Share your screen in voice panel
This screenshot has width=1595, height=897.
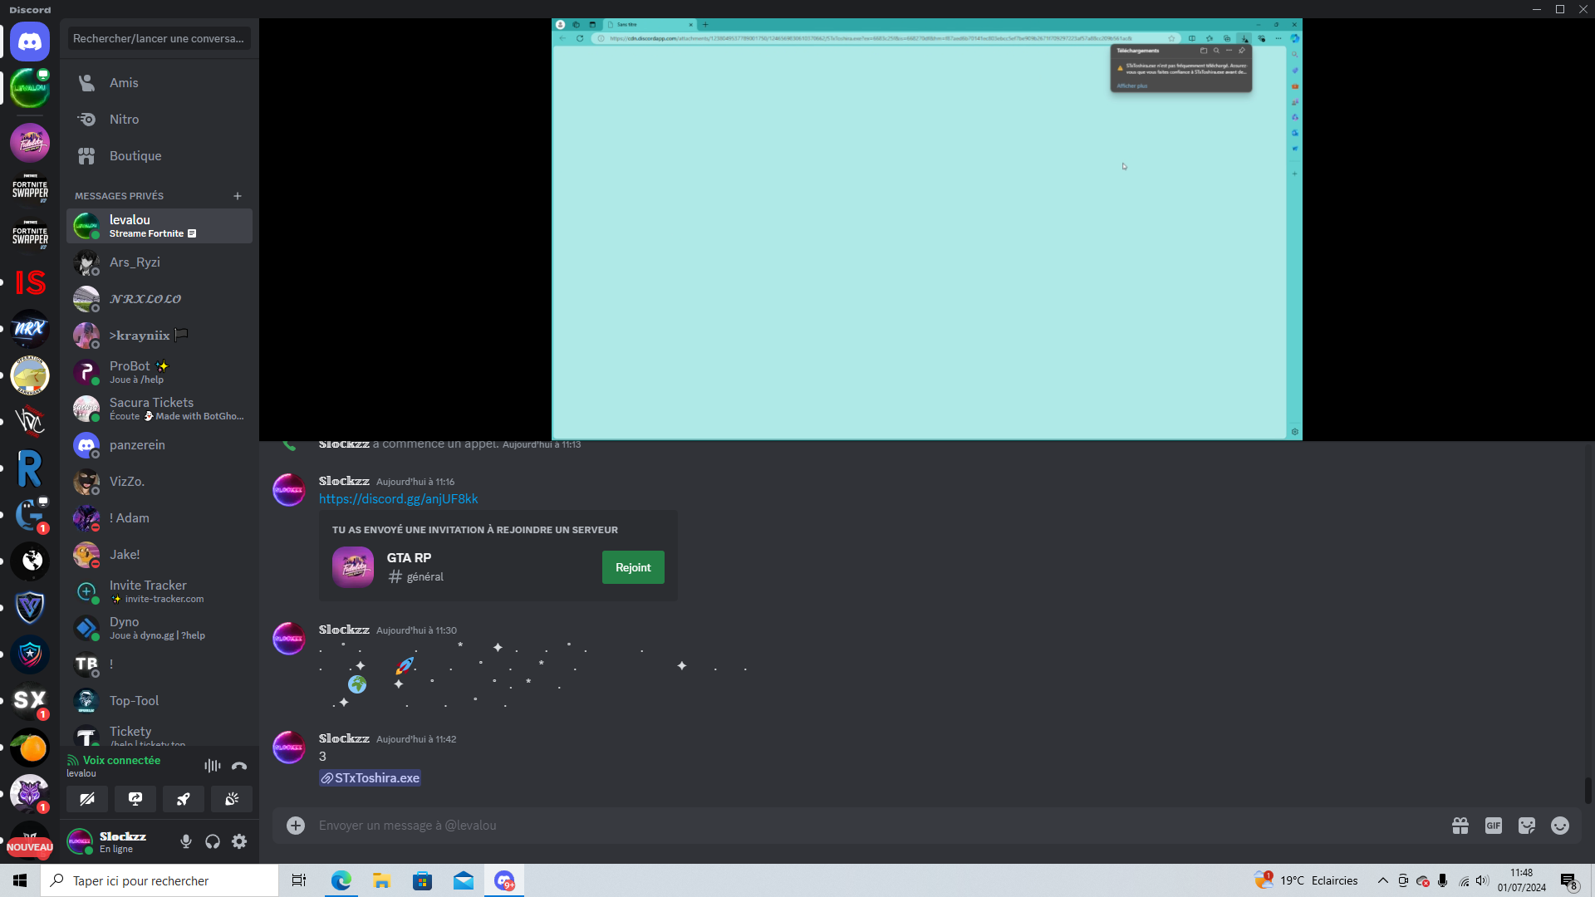coord(135,799)
